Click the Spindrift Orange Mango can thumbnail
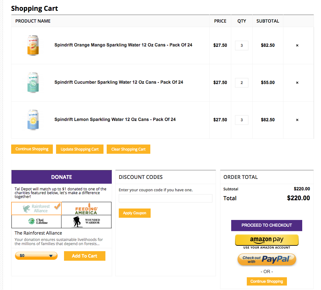The height and width of the screenshot is (290, 321). 33,46
